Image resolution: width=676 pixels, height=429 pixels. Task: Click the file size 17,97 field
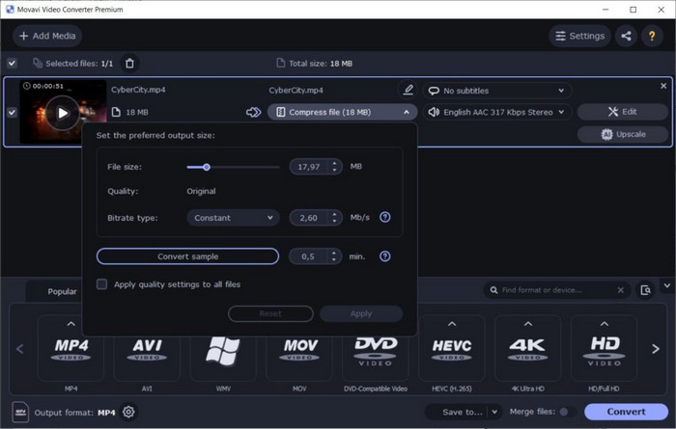[x=309, y=167]
